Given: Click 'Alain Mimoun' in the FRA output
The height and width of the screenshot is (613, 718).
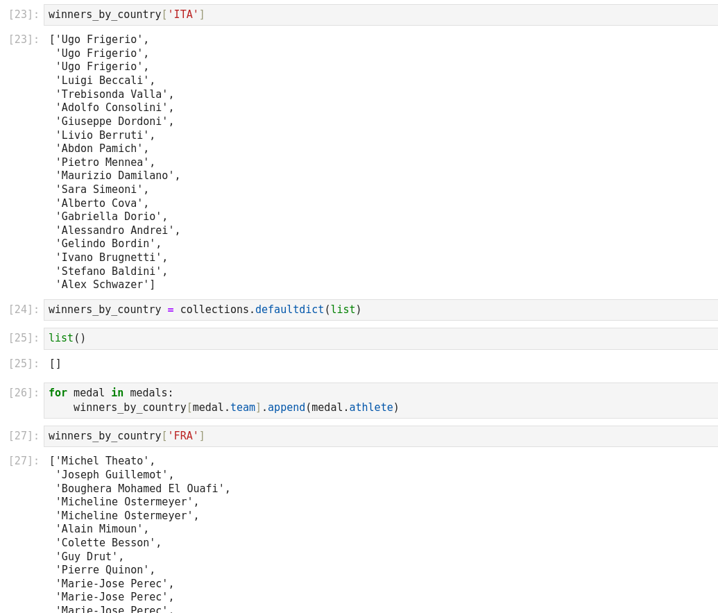Looking at the screenshot, I should (101, 529).
